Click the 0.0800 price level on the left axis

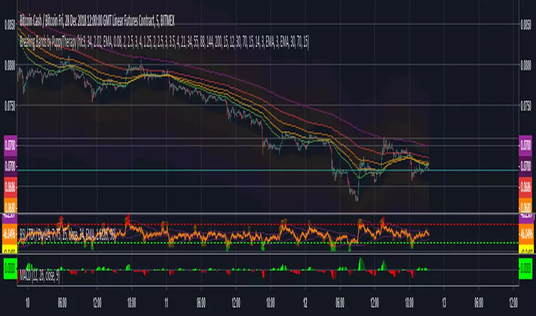(x=9, y=65)
